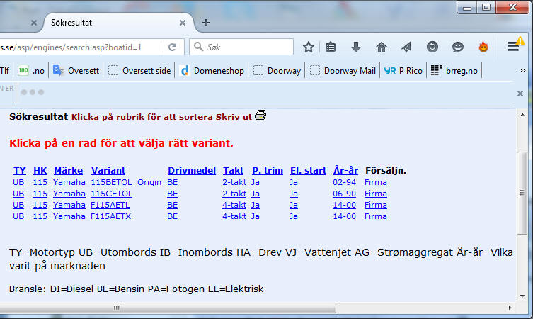This screenshot has height=319, width=533.
Task: Open the F115AETX variant link
Action: 111,216
